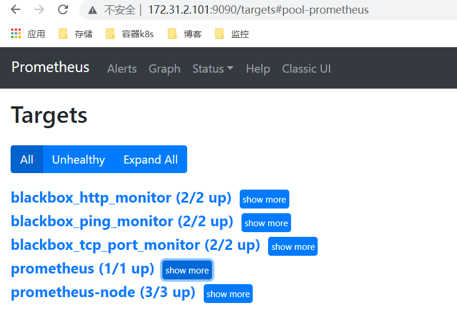Show more for blackbox_tcp_port_monitor

tap(293, 247)
